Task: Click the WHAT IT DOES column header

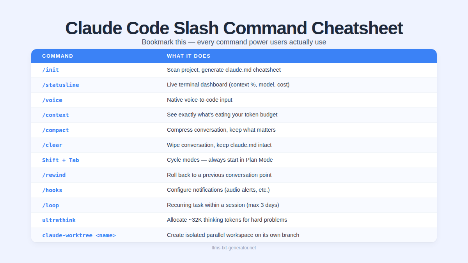Action: tap(189, 56)
